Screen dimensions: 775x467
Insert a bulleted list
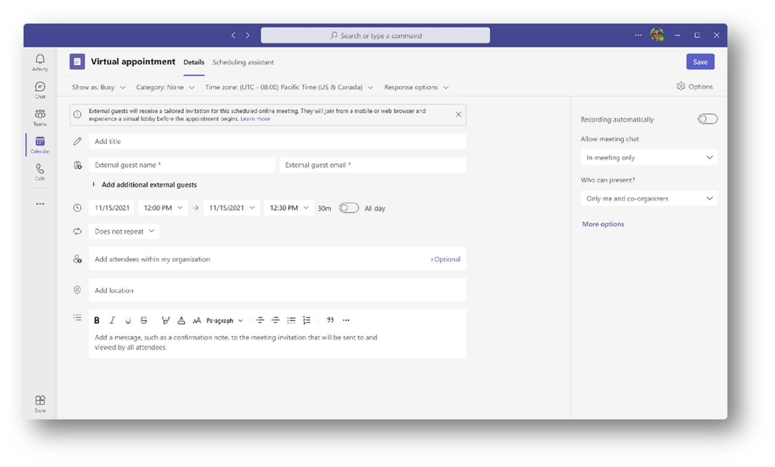(291, 320)
